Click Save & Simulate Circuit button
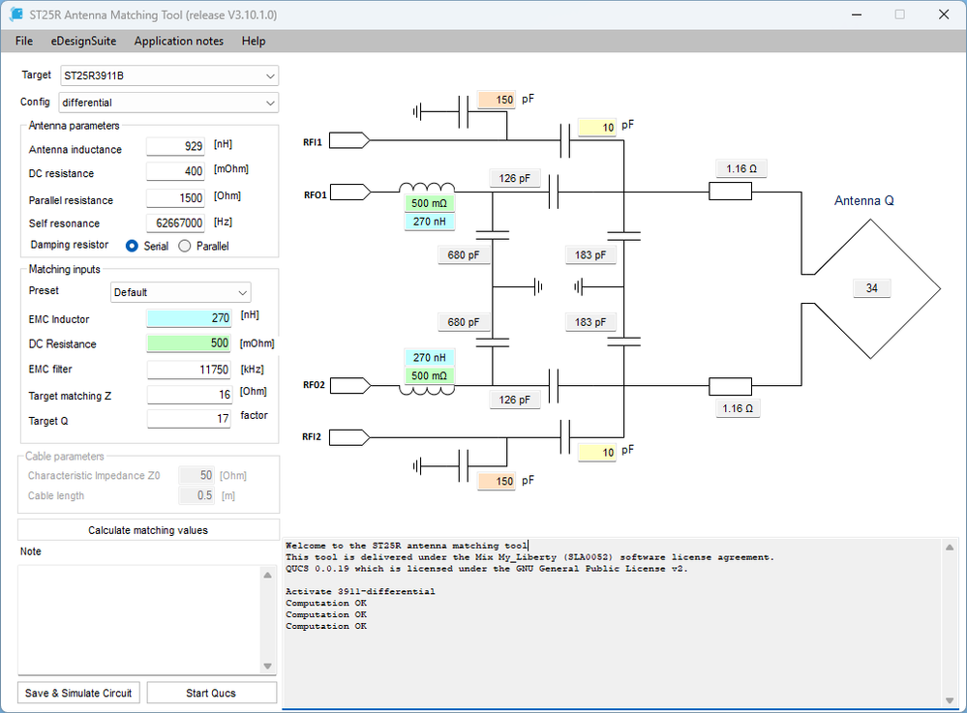Viewport: 967px width, 713px height. click(78, 693)
